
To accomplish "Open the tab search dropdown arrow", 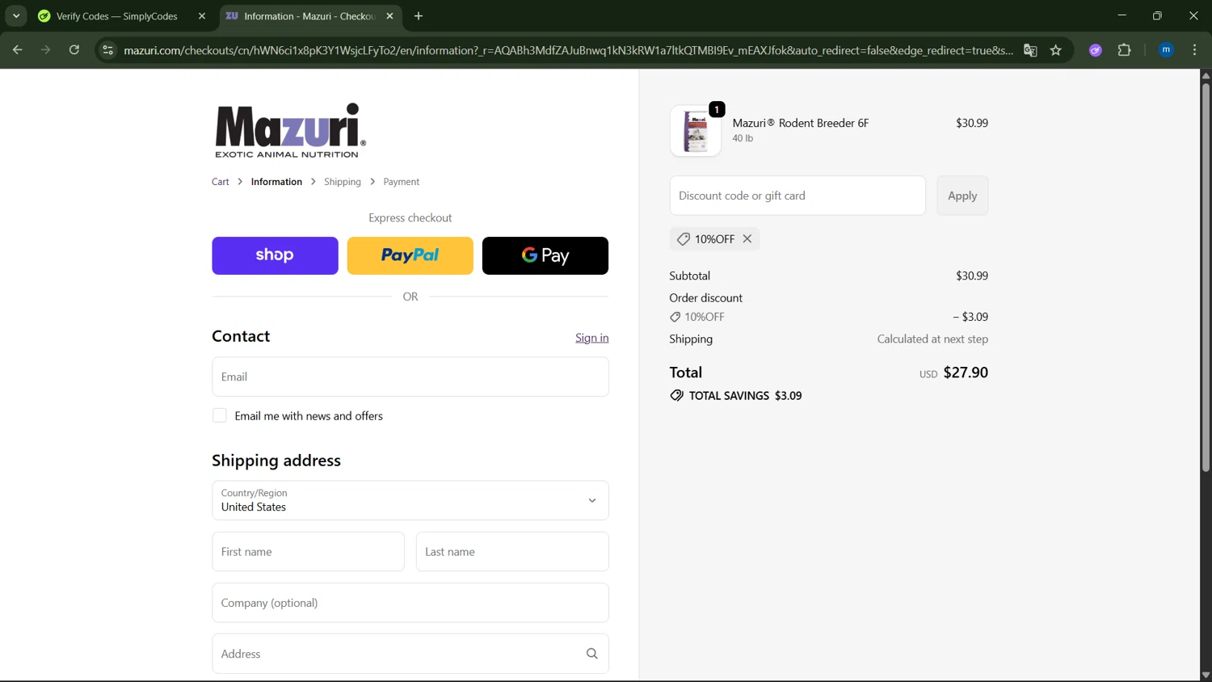I will tap(16, 16).
